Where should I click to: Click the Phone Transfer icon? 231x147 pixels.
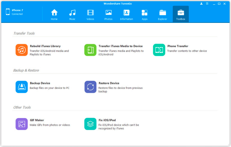click(x=159, y=50)
